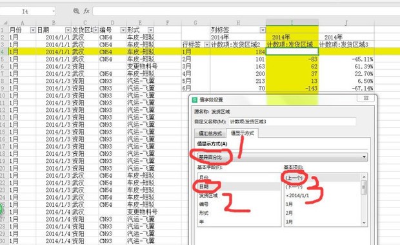Screen dimensions: 400x245
Task: Click the 计数项:发货区域3 header cell
Action: coord(346,45)
